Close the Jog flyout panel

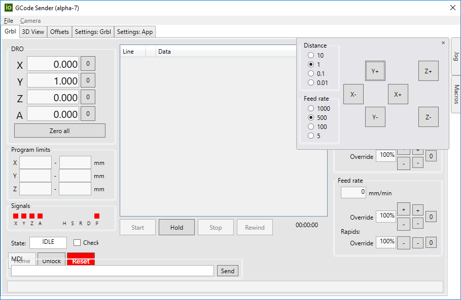tap(443, 43)
